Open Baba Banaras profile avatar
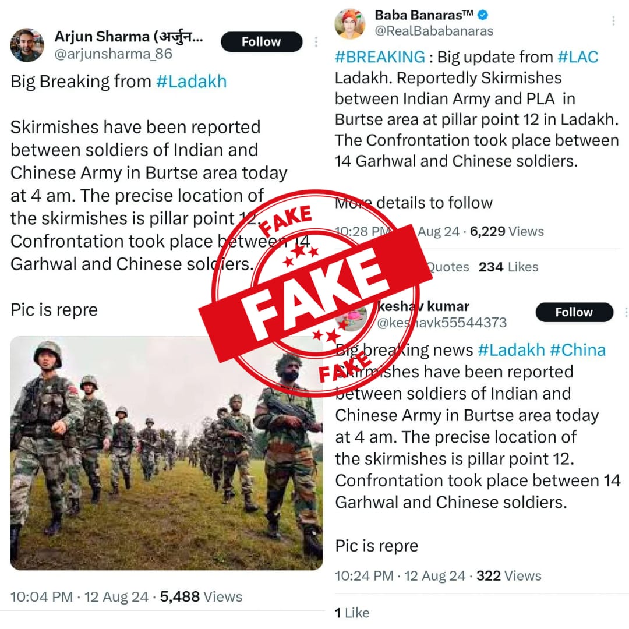 350,24
